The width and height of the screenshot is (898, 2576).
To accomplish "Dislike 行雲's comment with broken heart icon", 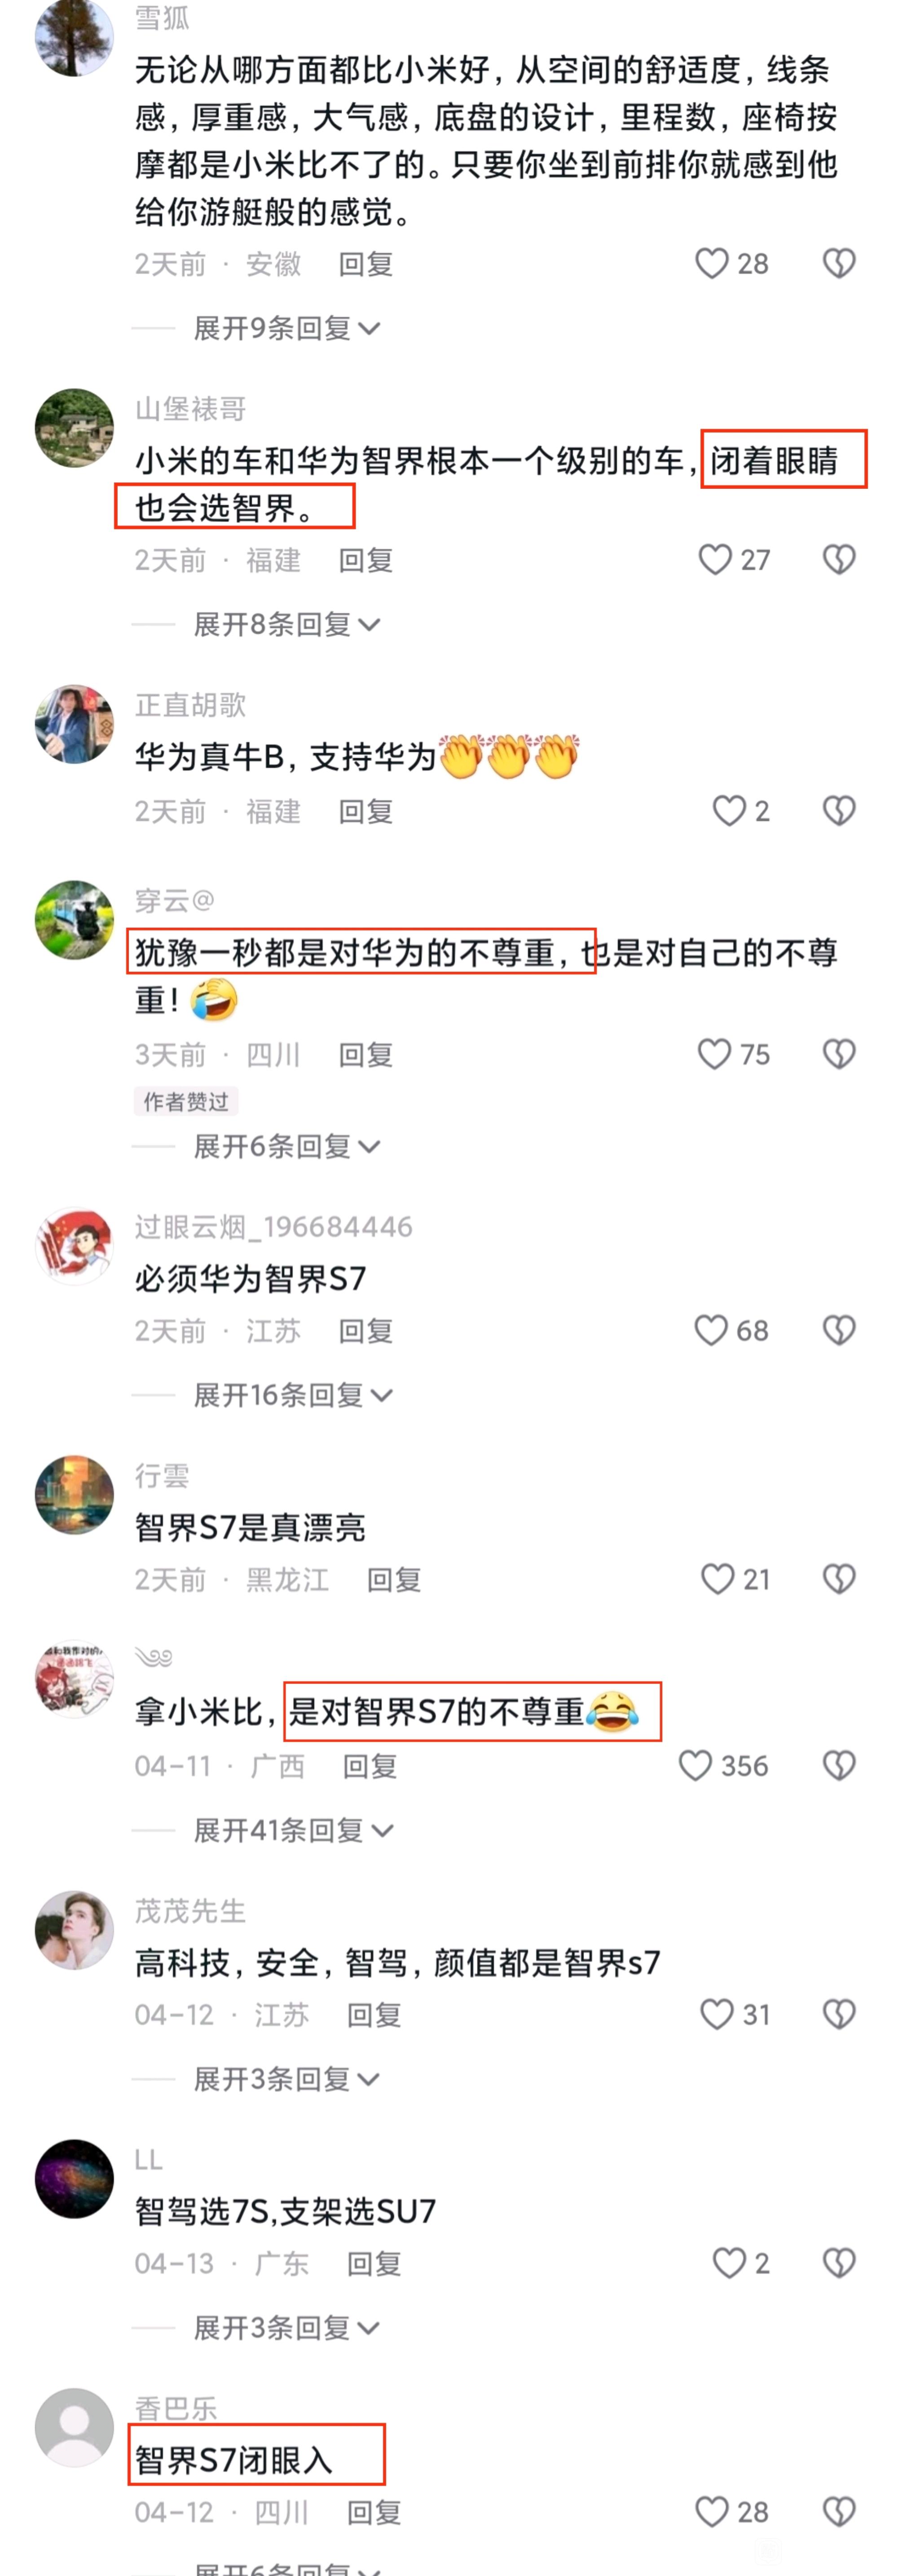I will click(x=839, y=1579).
